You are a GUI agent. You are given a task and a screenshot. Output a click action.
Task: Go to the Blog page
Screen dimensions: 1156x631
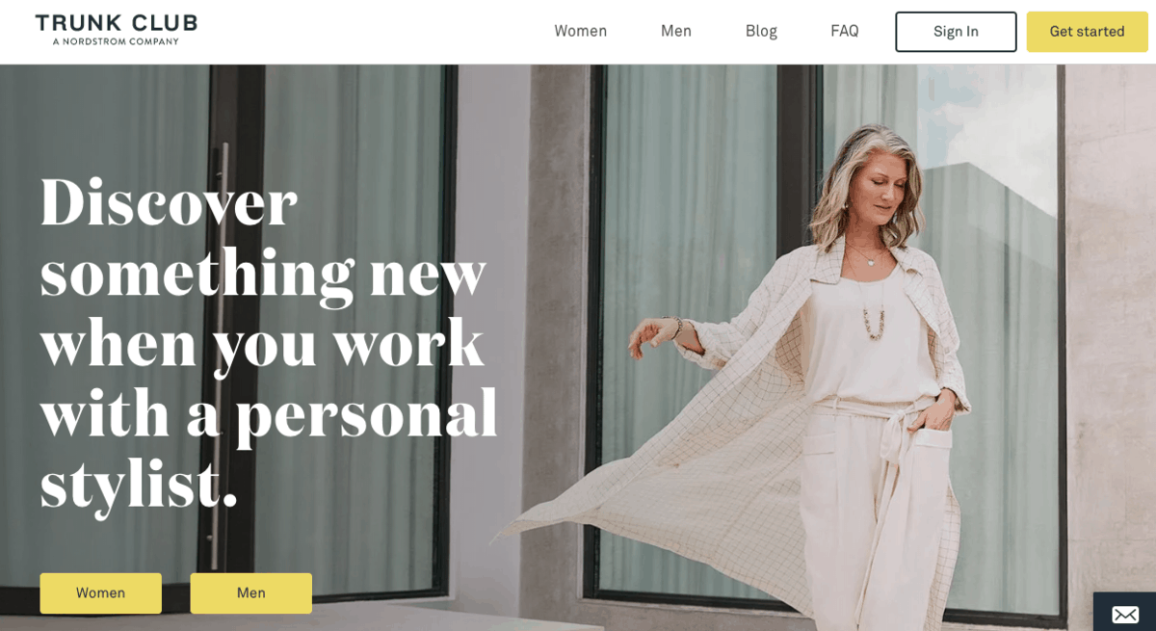(761, 31)
